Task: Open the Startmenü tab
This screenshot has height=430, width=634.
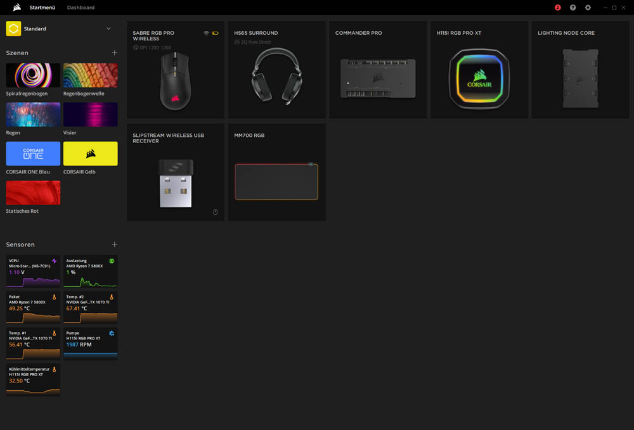Action: pyautogui.click(x=42, y=7)
